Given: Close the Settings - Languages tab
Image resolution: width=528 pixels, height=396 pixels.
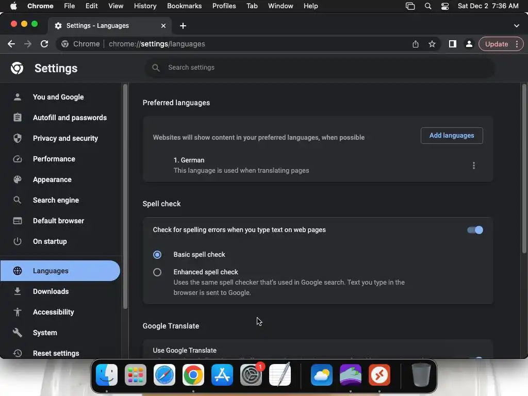Looking at the screenshot, I should tap(163, 26).
